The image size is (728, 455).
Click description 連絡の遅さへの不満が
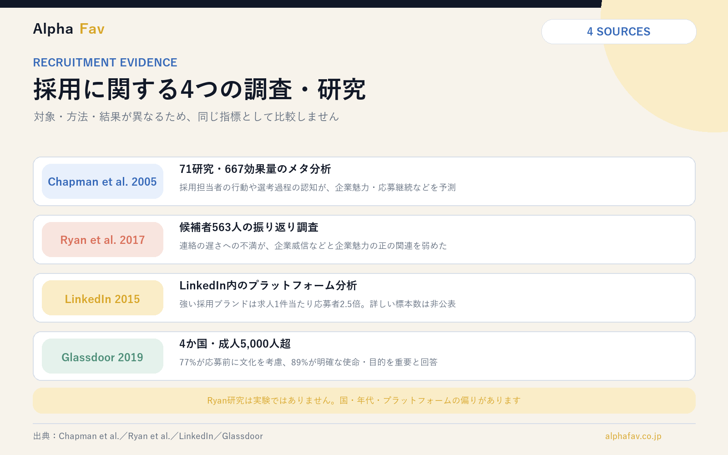pyautogui.click(x=313, y=246)
